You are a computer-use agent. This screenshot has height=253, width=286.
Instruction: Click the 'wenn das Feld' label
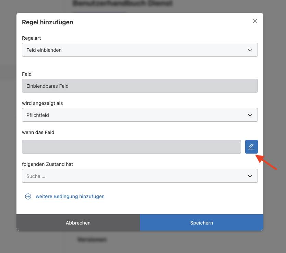pos(38,132)
